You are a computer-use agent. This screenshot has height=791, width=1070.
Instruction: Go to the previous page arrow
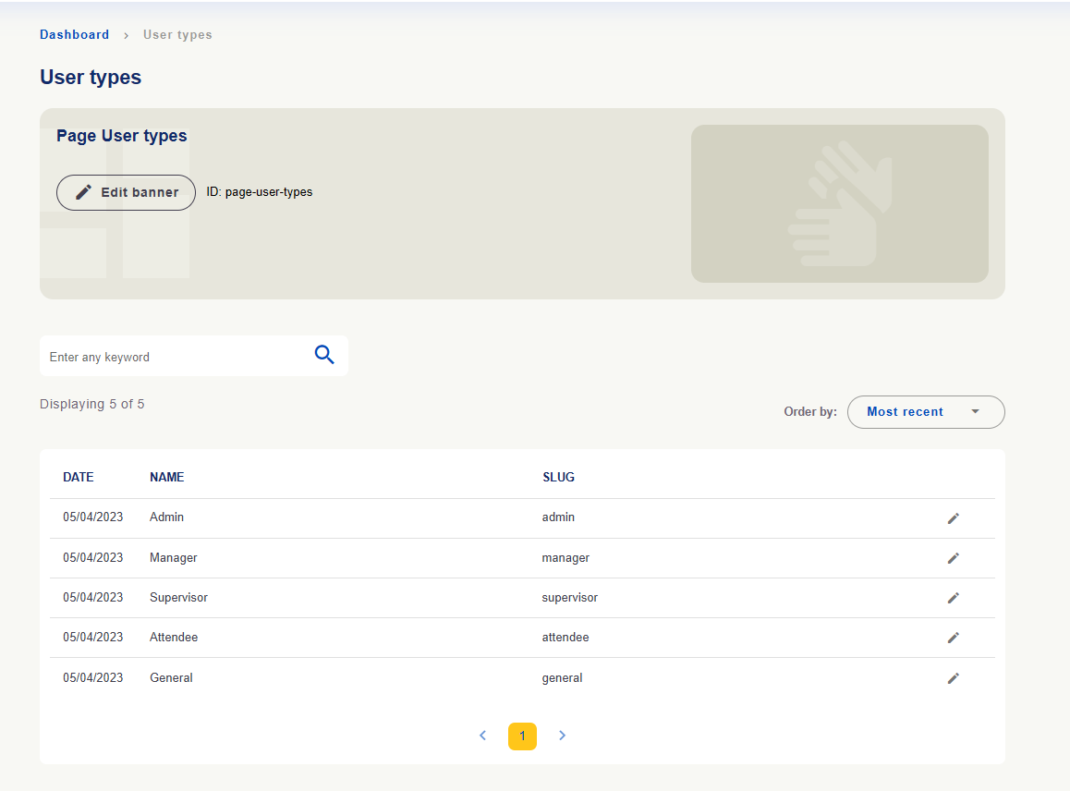click(482, 736)
